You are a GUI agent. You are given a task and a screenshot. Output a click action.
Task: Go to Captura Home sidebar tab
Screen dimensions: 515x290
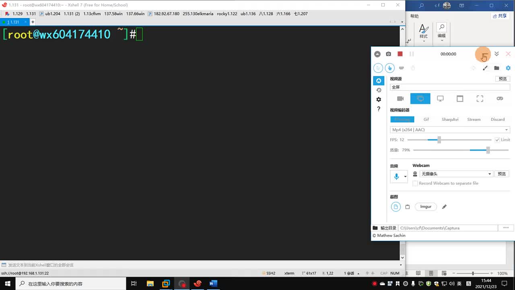coord(379,81)
